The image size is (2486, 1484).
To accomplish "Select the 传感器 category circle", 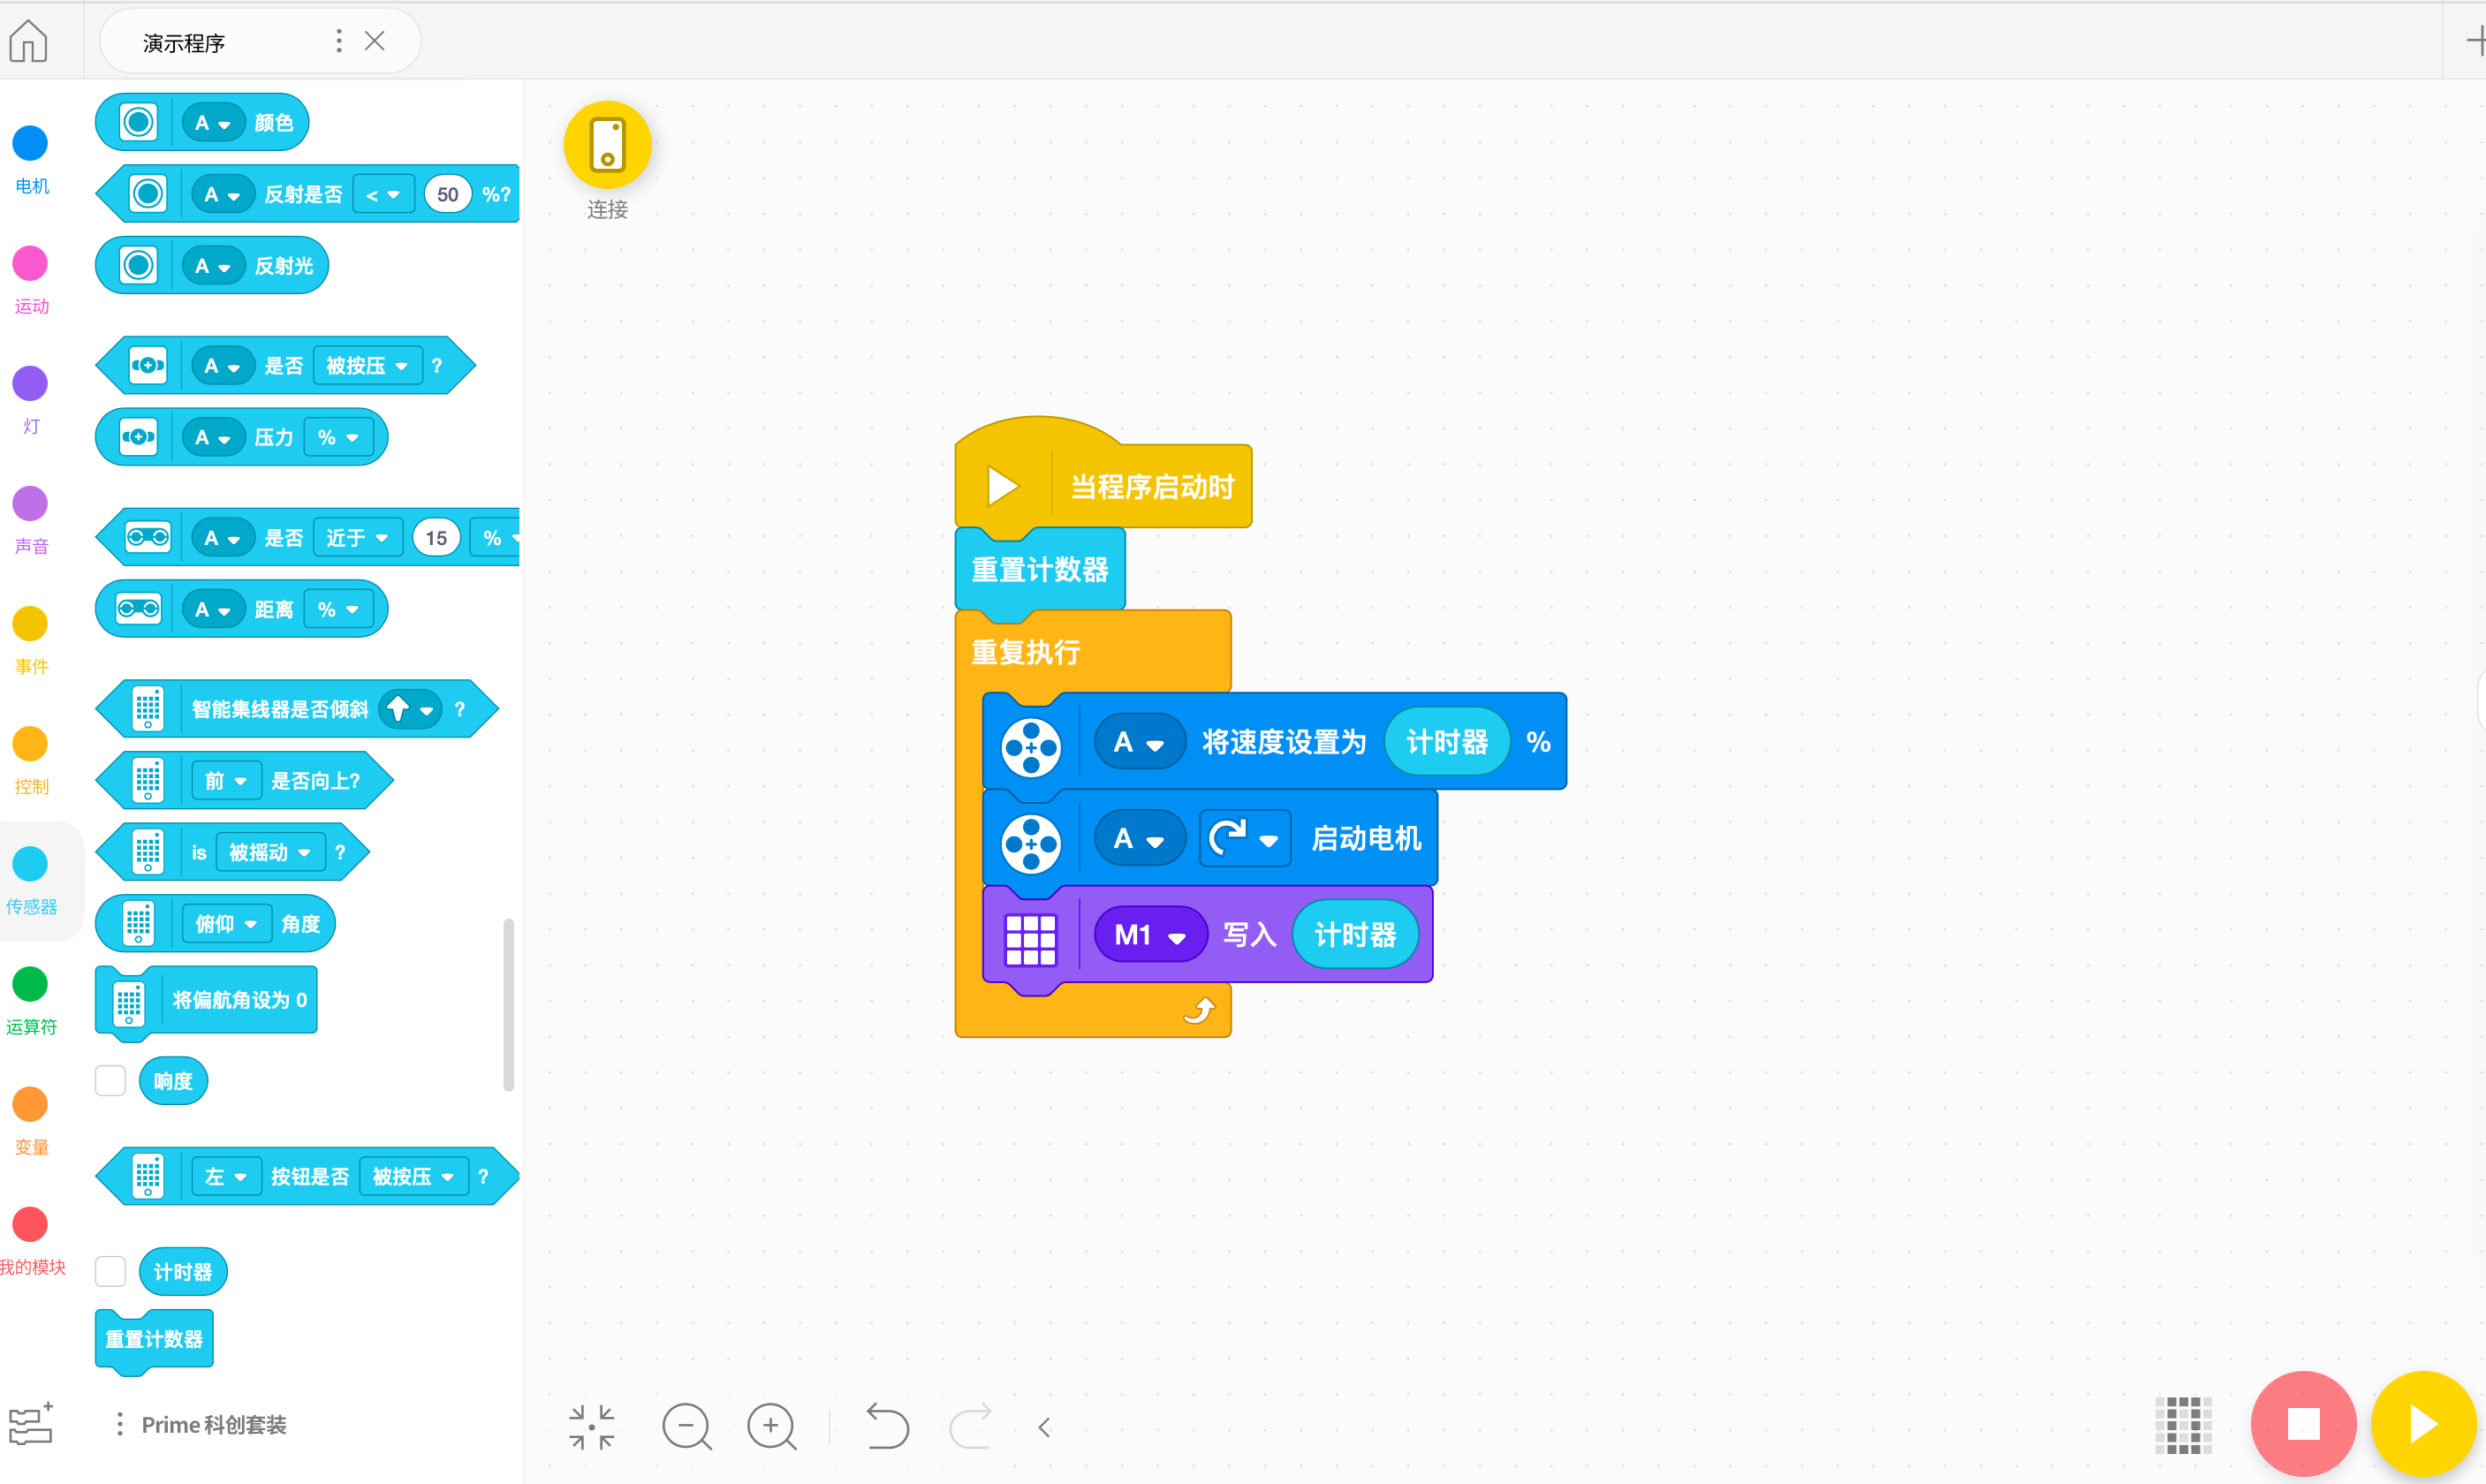I will coord(30,864).
